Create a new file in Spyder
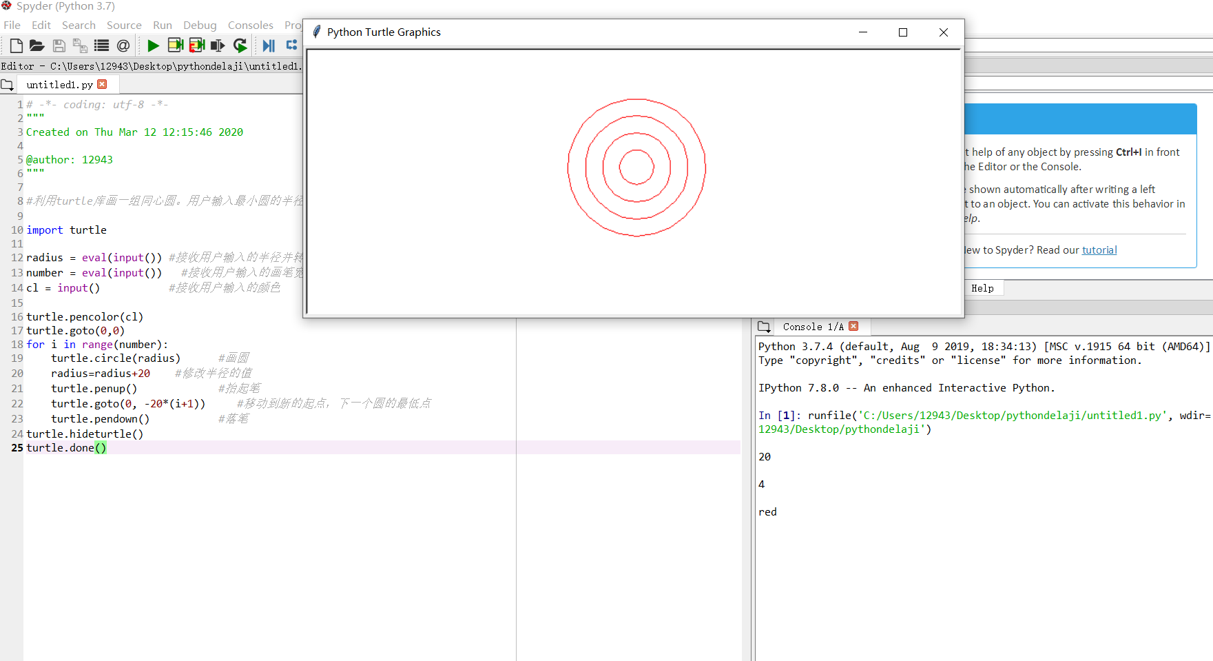The width and height of the screenshot is (1213, 661). coord(16,45)
